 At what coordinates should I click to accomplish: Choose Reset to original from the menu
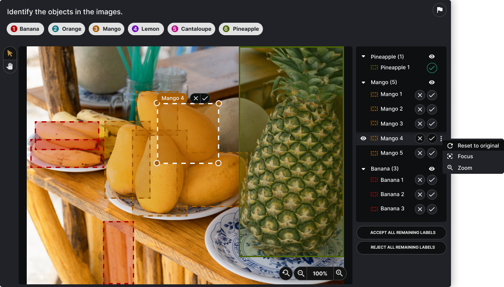473,146
